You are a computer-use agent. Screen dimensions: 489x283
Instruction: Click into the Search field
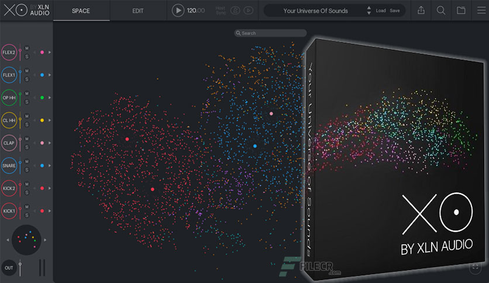[x=270, y=33]
